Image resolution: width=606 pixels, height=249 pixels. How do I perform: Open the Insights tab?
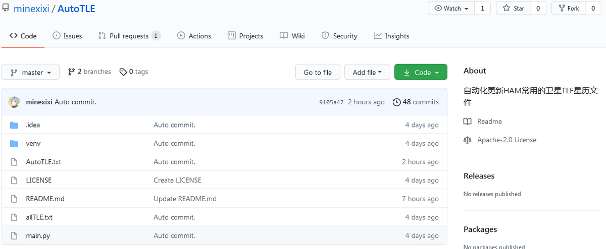[391, 36]
